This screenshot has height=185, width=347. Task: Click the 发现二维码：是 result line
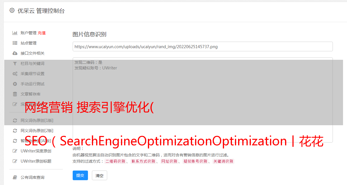88,62
